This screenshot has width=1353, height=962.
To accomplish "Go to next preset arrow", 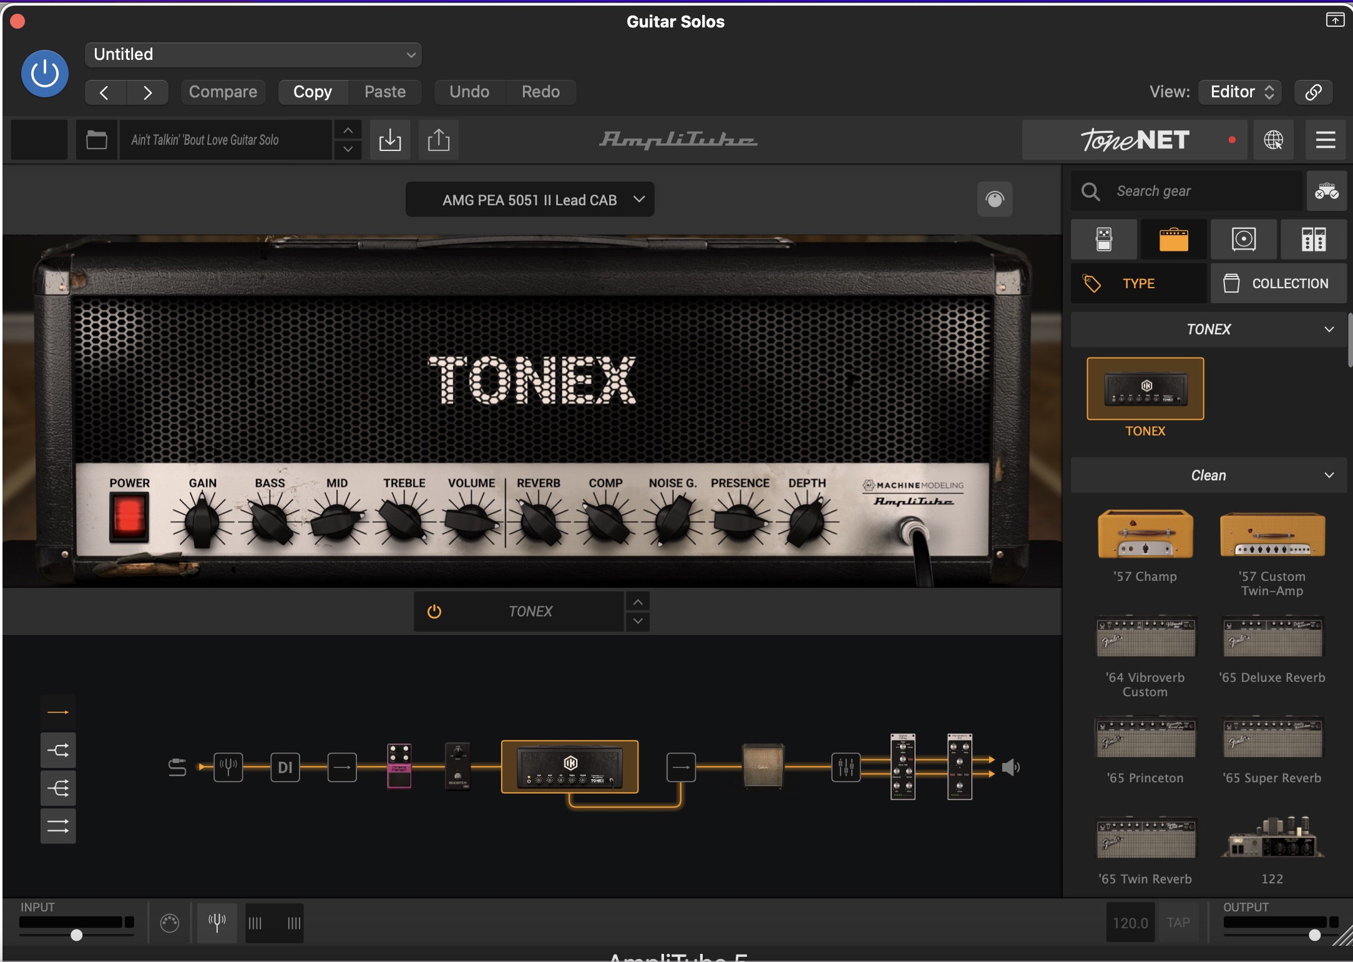I will pos(147,92).
